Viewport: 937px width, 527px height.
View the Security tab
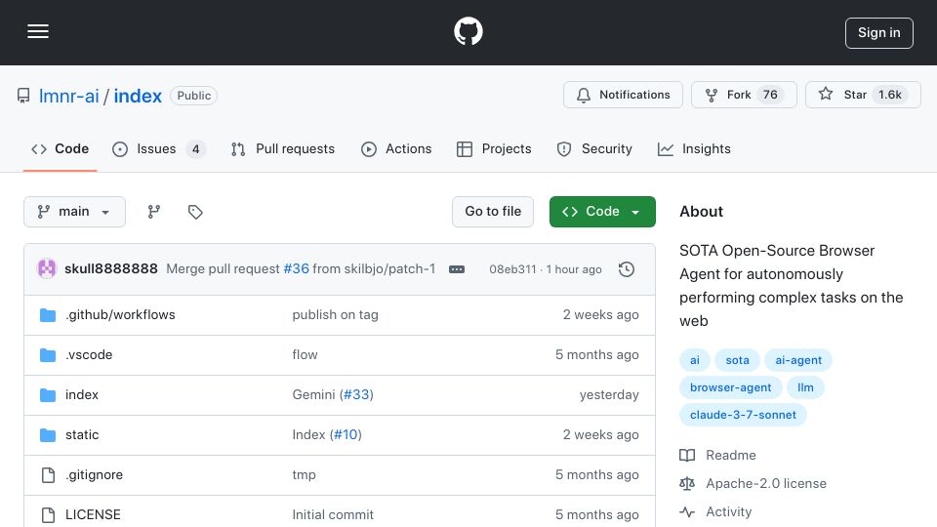pos(594,148)
